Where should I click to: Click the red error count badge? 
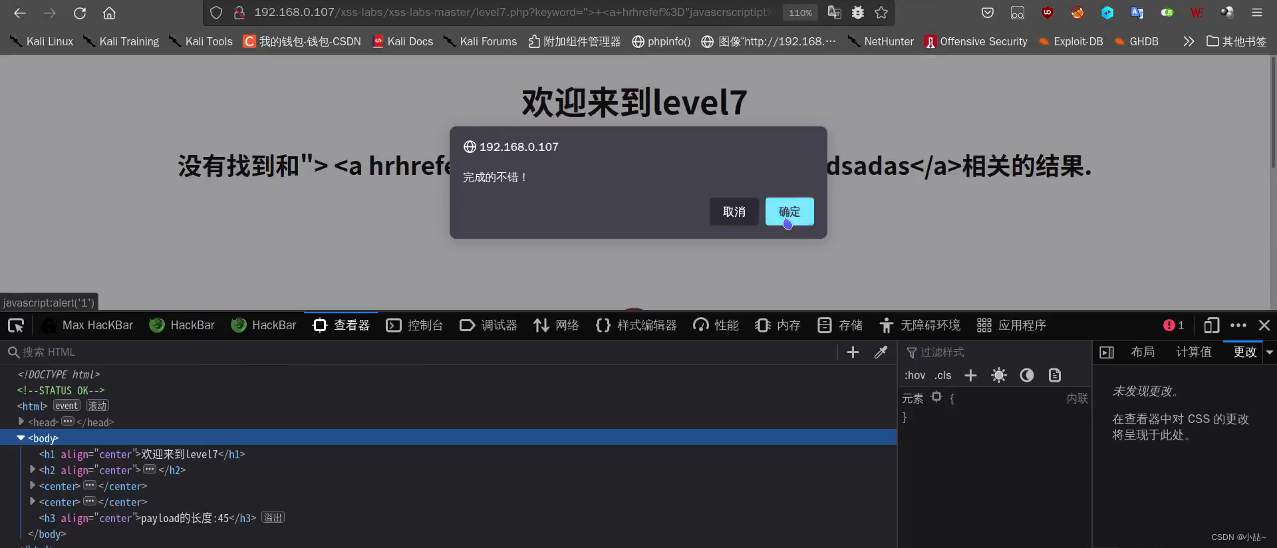pyautogui.click(x=1174, y=325)
